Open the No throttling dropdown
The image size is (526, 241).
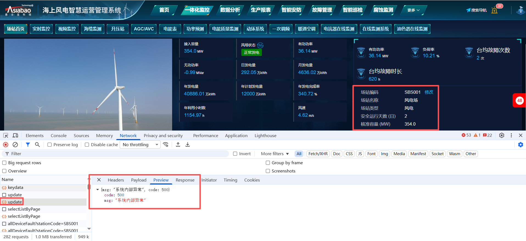tap(140, 144)
